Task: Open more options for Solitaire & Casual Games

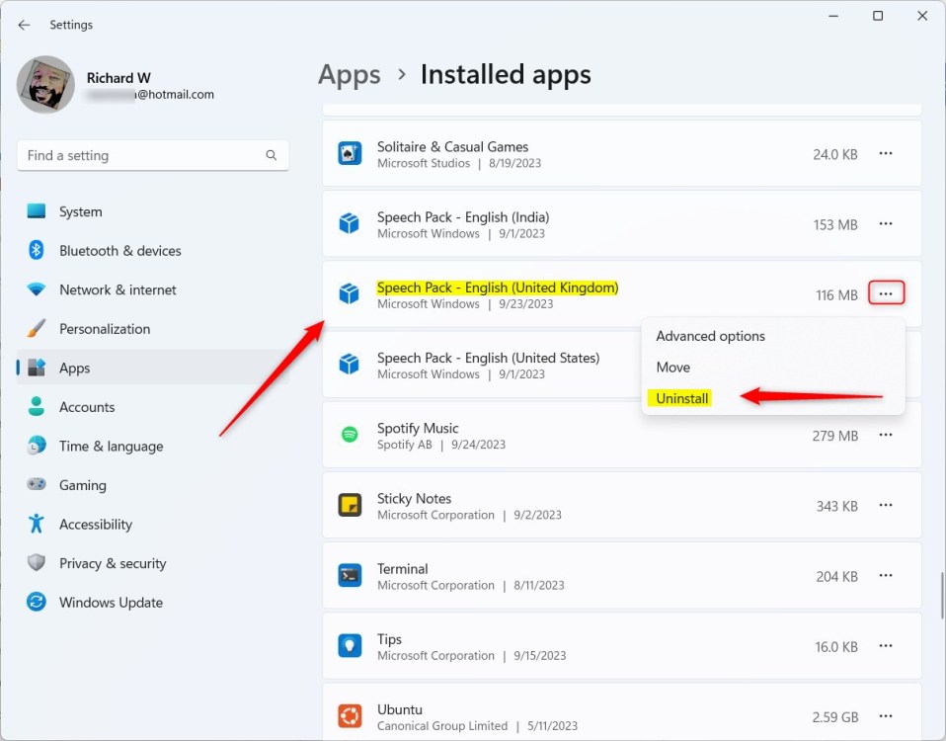Action: [886, 153]
